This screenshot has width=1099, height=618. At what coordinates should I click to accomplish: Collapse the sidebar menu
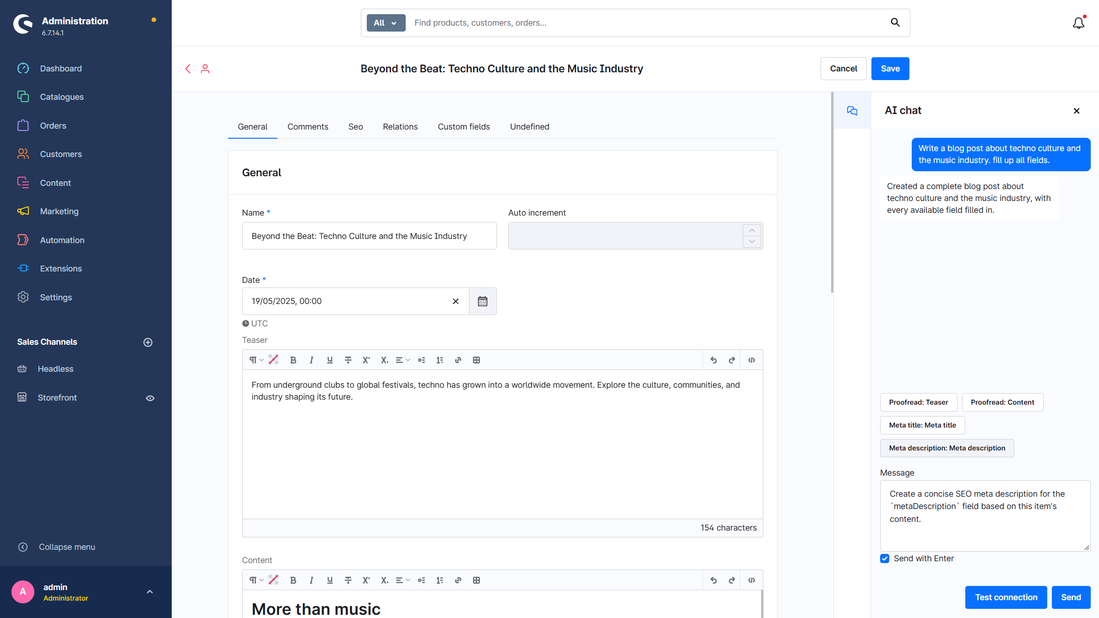(x=56, y=547)
